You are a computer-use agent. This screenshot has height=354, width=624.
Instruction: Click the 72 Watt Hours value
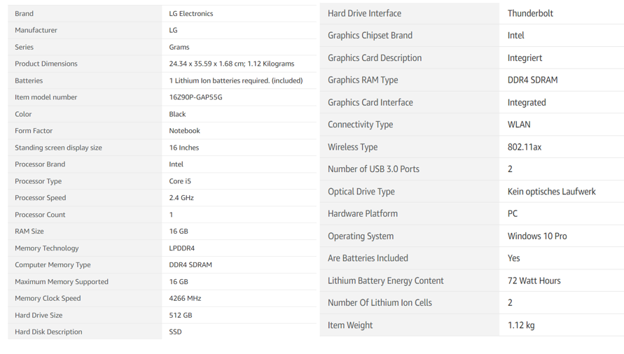[534, 281]
